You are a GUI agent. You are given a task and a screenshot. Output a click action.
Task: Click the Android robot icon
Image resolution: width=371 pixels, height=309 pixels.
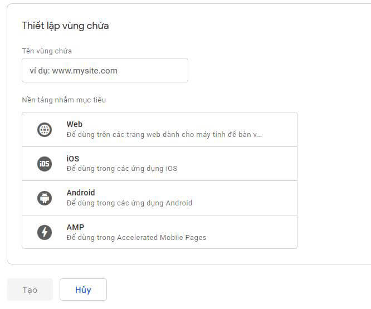45,198
